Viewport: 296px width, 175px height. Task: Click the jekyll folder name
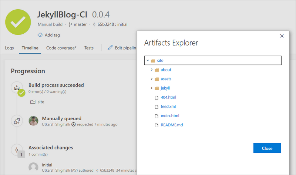165,88
